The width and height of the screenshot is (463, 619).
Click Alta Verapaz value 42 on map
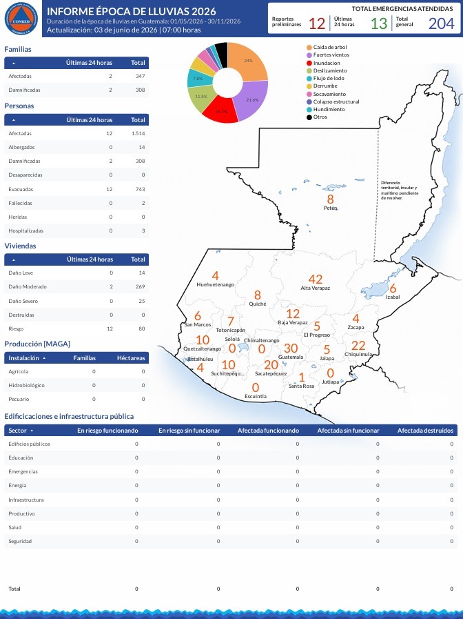click(x=316, y=279)
